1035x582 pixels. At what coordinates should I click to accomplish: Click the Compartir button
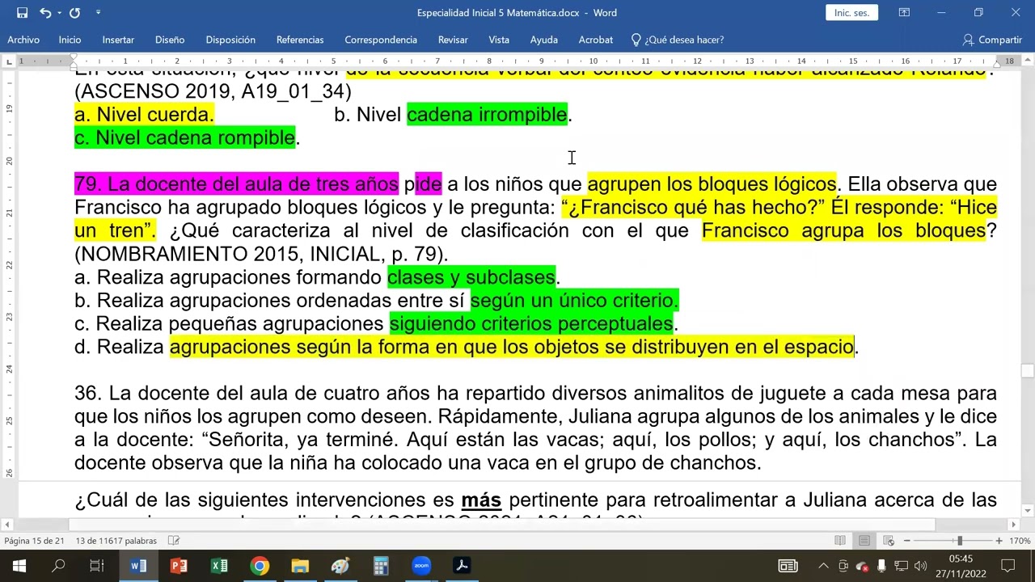[993, 40]
